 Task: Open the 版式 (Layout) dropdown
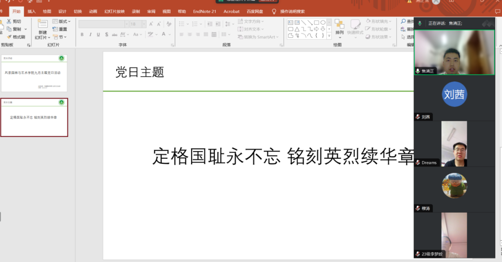pyautogui.click(x=62, y=21)
